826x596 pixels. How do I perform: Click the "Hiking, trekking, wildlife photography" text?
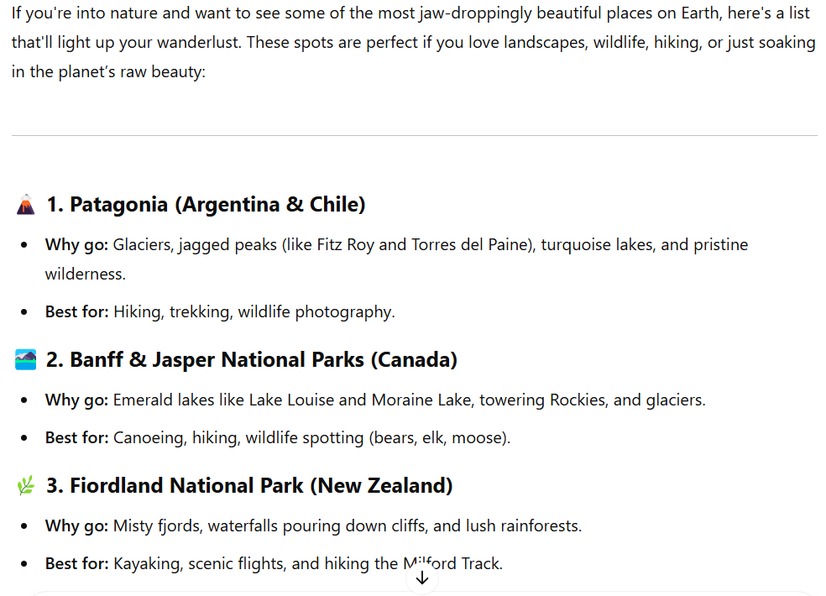point(254,312)
